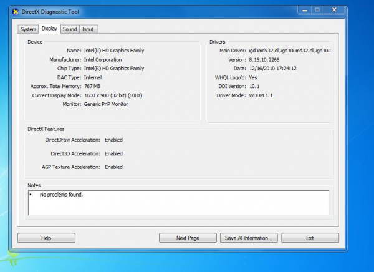Click the DDI Version value '10.1'
This screenshot has height=272, width=374.
254,86
